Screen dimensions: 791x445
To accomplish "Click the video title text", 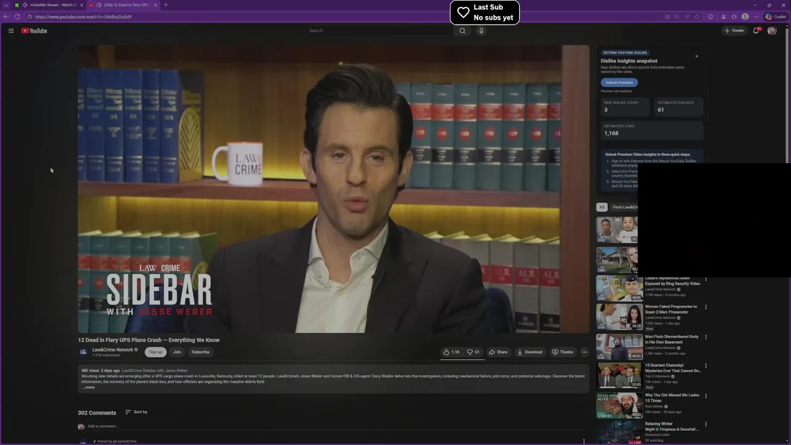I will 148,340.
